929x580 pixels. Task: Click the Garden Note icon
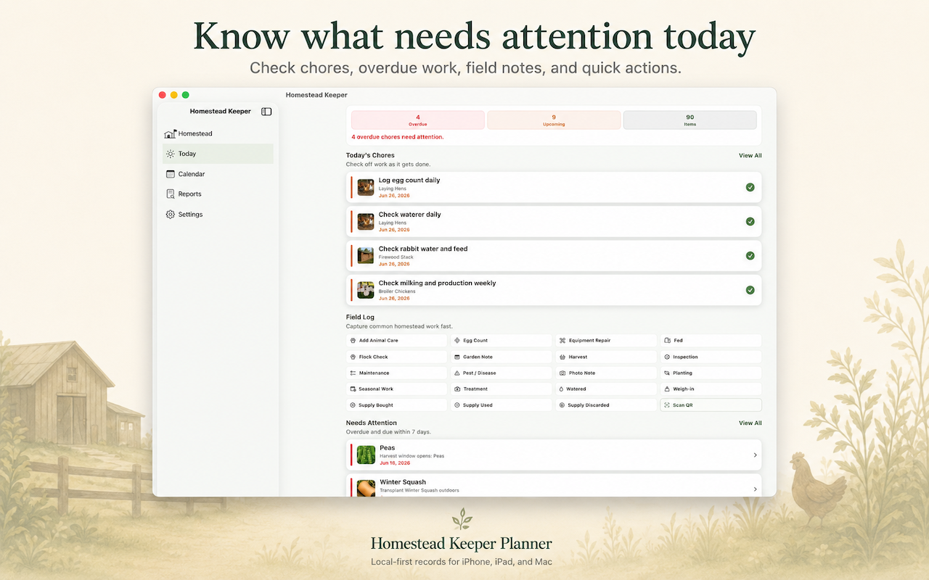[x=457, y=357]
